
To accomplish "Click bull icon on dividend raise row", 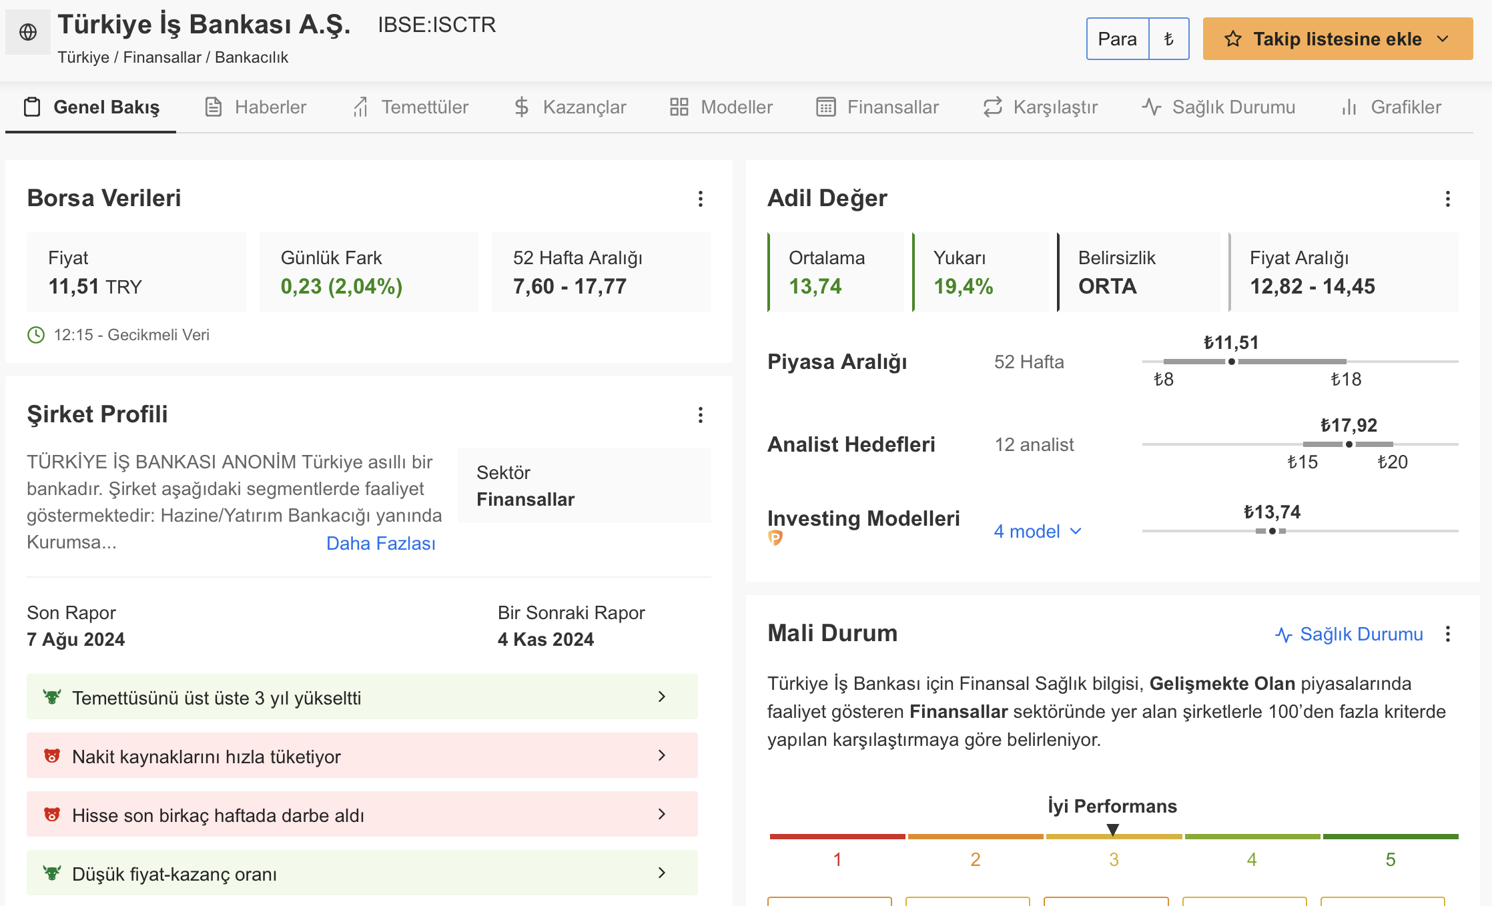I will coord(52,697).
